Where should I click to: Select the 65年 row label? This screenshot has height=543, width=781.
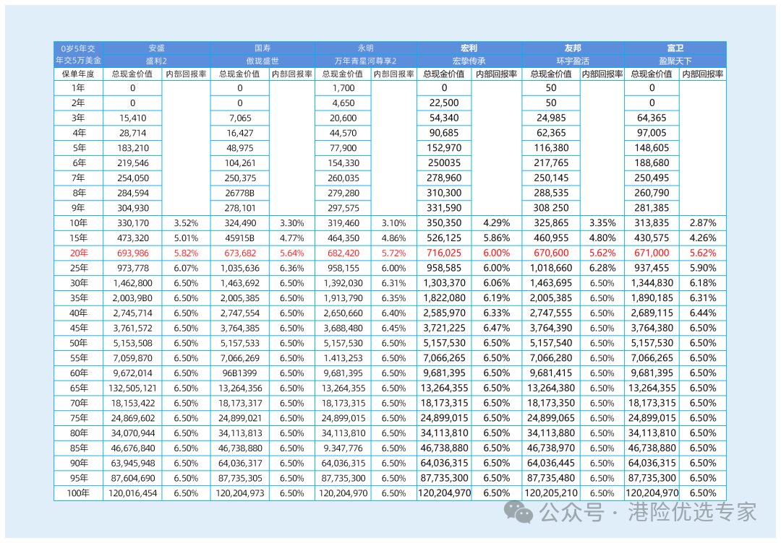[79, 388]
